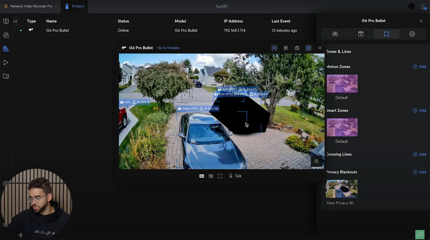Click the IP address 192.168.1.114 cell
The width and height of the screenshot is (430, 240).
[235, 30]
